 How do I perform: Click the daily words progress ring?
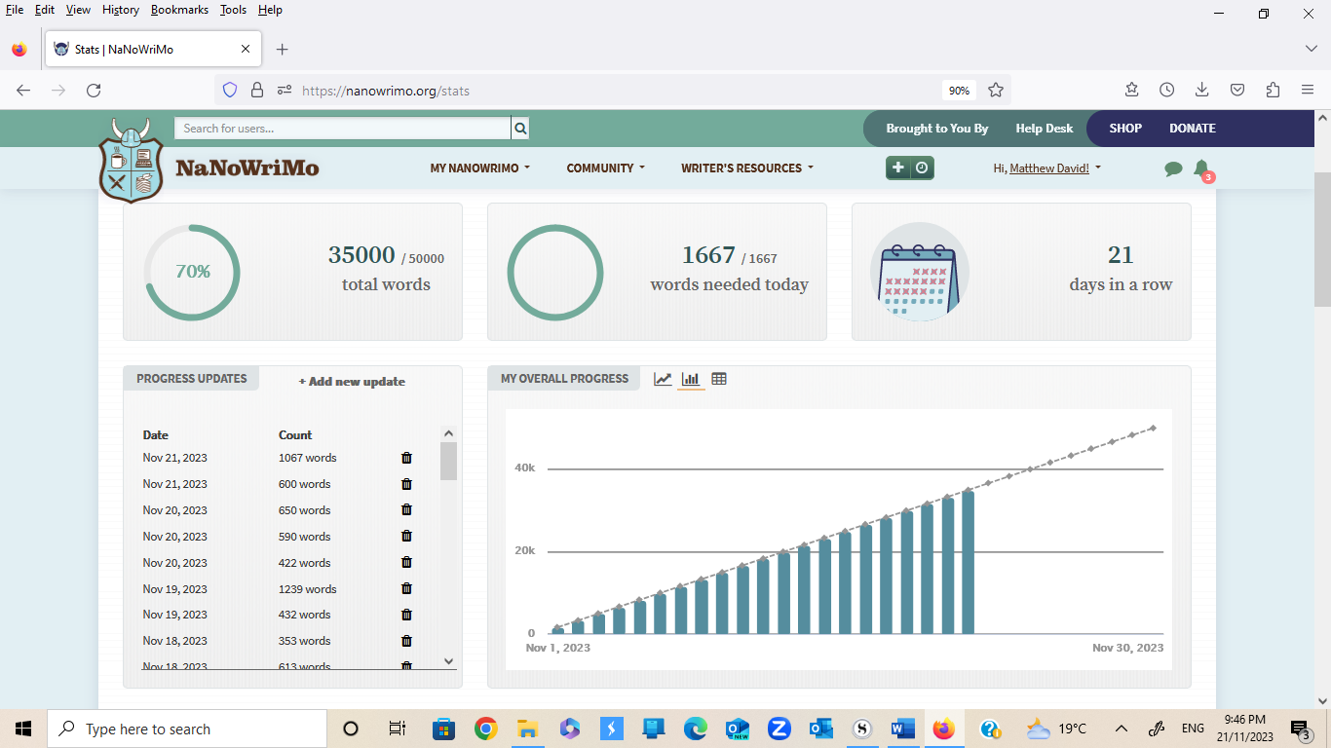pos(555,272)
